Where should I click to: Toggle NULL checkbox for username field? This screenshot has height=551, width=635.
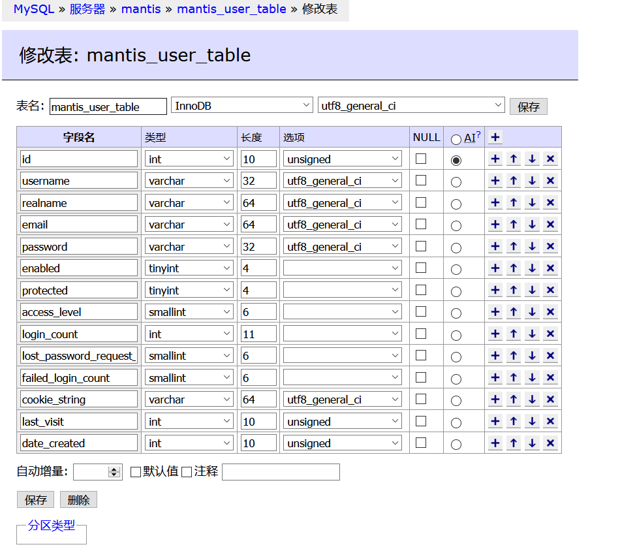421,180
